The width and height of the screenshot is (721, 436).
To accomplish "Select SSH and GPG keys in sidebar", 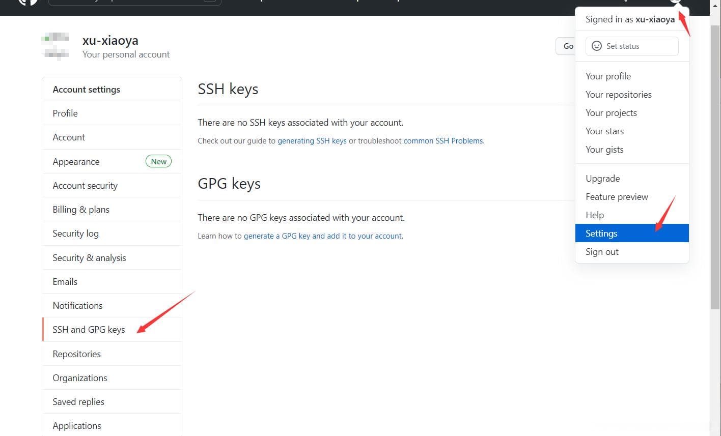I will coord(112,330).
